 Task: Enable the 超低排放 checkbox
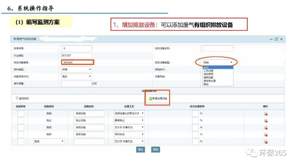[17, 98]
